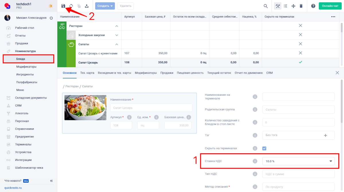Image resolution: width=344 pixels, height=192 pixels.
Task: Expand the Холодные закуски group
Action: coord(117,35)
